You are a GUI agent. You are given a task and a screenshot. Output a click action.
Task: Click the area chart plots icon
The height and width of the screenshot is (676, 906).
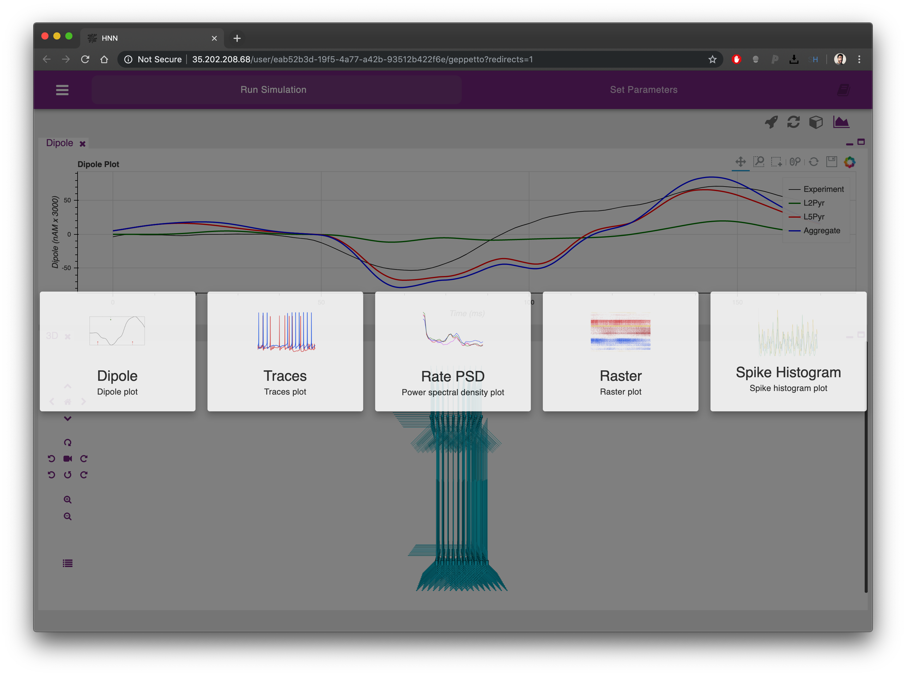pyautogui.click(x=841, y=122)
